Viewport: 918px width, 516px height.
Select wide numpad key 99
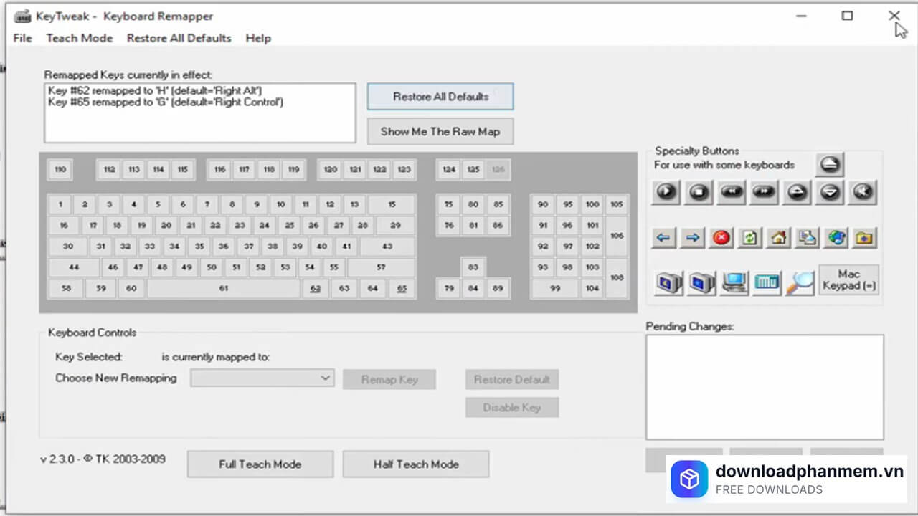555,288
